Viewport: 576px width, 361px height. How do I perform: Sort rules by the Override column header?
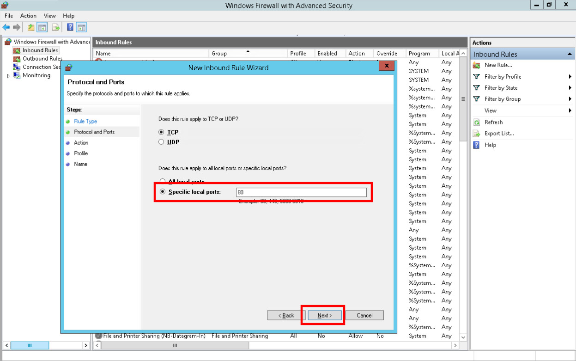tap(390, 53)
